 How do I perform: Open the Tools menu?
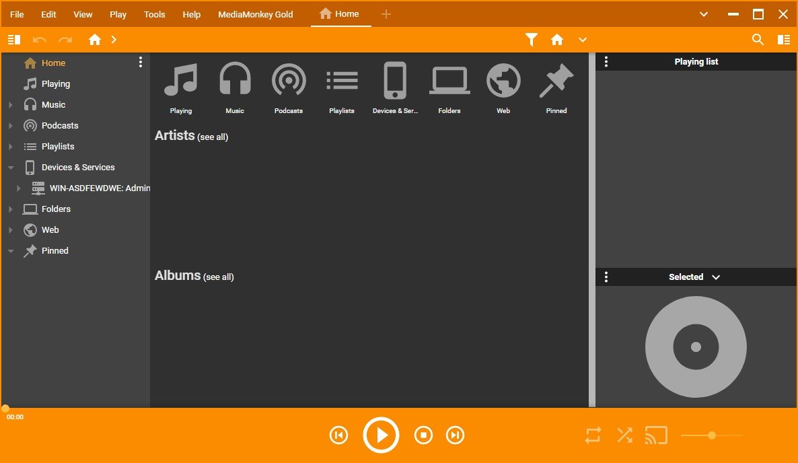point(154,14)
